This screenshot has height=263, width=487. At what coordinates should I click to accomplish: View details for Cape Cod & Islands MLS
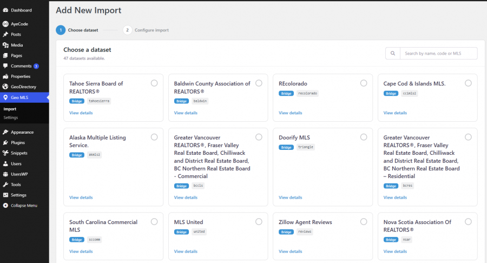click(395, 113)
